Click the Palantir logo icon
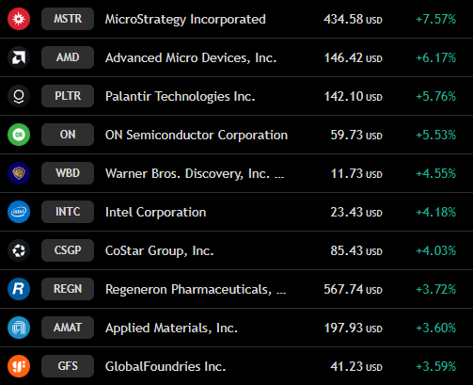The height and width of the screenshot is (385, 473). coord(19,96)
